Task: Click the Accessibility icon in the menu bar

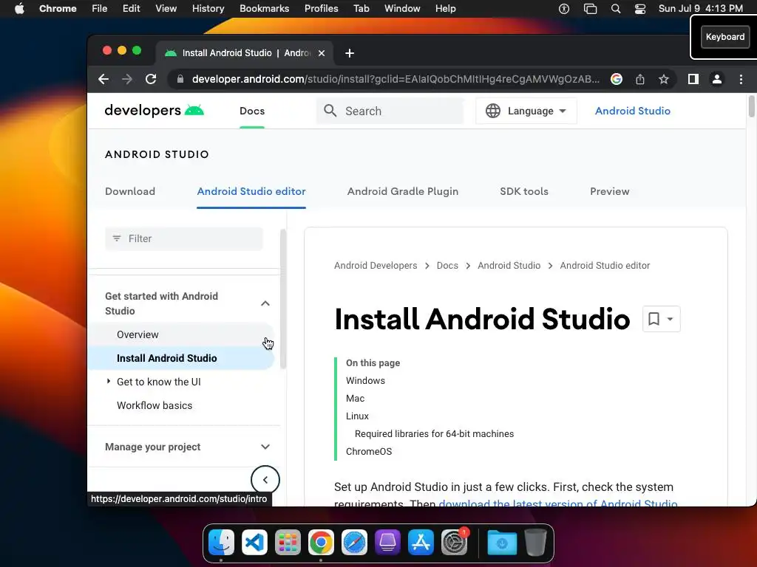Action: 564,8
